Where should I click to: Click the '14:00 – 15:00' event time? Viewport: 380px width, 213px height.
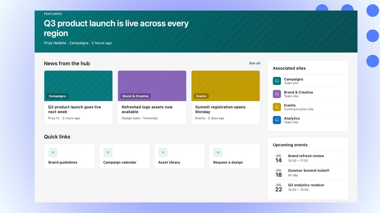pos(298,190)
